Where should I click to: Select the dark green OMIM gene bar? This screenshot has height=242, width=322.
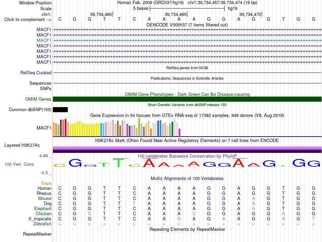pos(187,99)
